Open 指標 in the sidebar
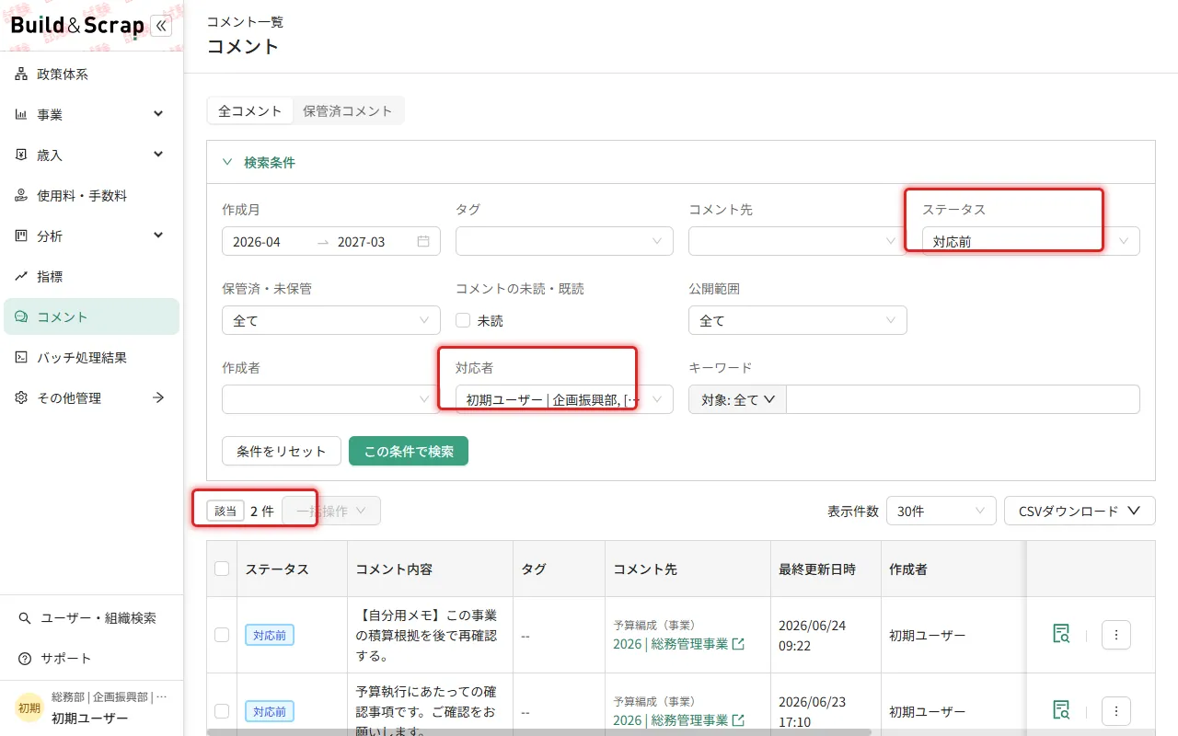The width and height of the screenshot is (1178, 736). [x=91, y=277]
